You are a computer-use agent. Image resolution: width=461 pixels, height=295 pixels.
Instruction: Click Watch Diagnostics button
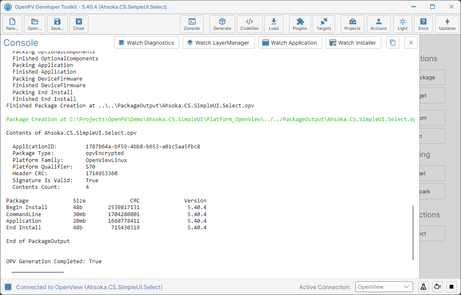pos(146,43)
